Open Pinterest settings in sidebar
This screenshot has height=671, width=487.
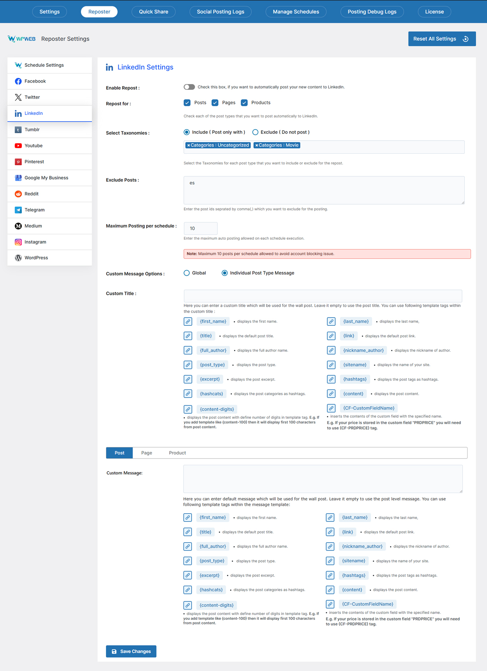(x=34, y=162)
